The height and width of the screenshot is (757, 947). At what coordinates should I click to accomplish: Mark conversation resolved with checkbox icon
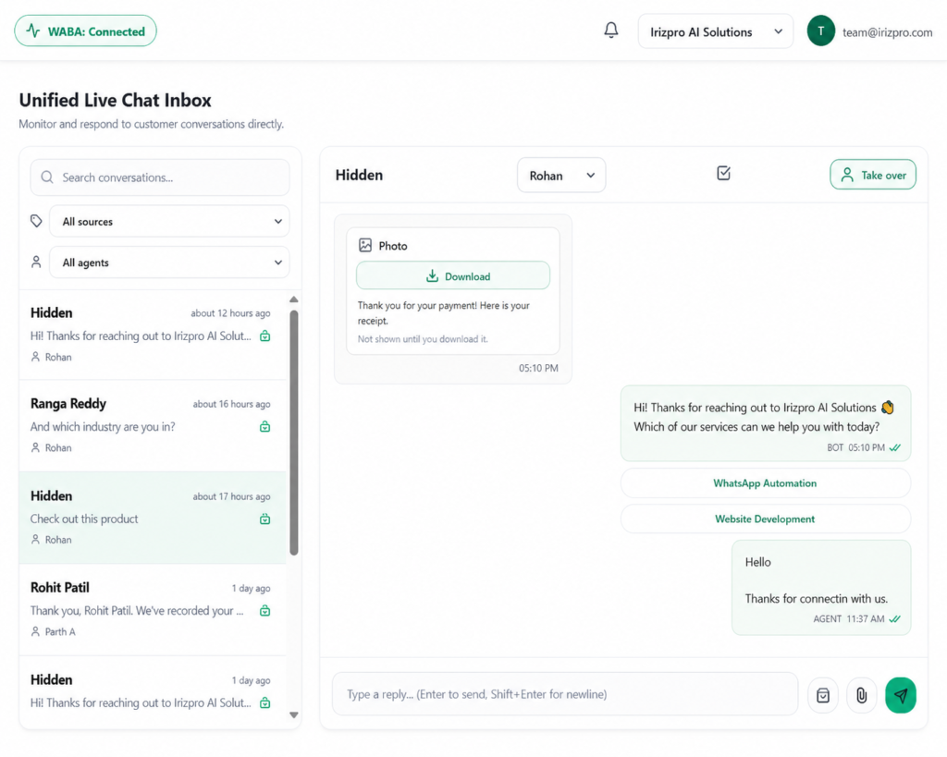[x=723, y=174]
